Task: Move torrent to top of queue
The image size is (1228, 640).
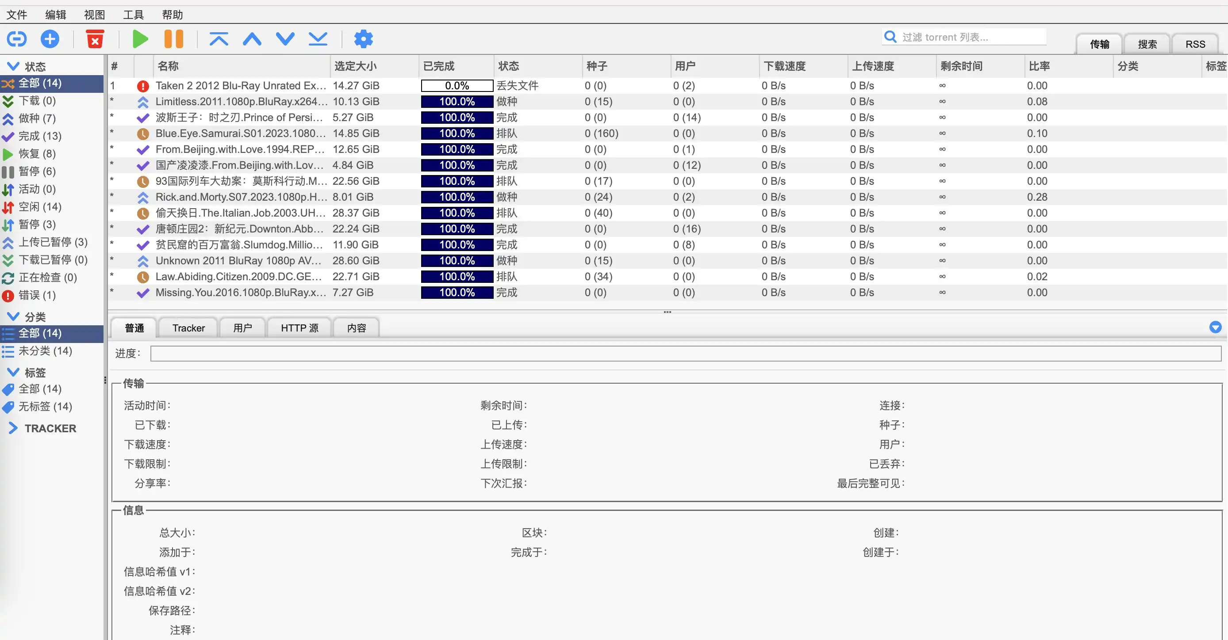Action: (x=219, y=38)
